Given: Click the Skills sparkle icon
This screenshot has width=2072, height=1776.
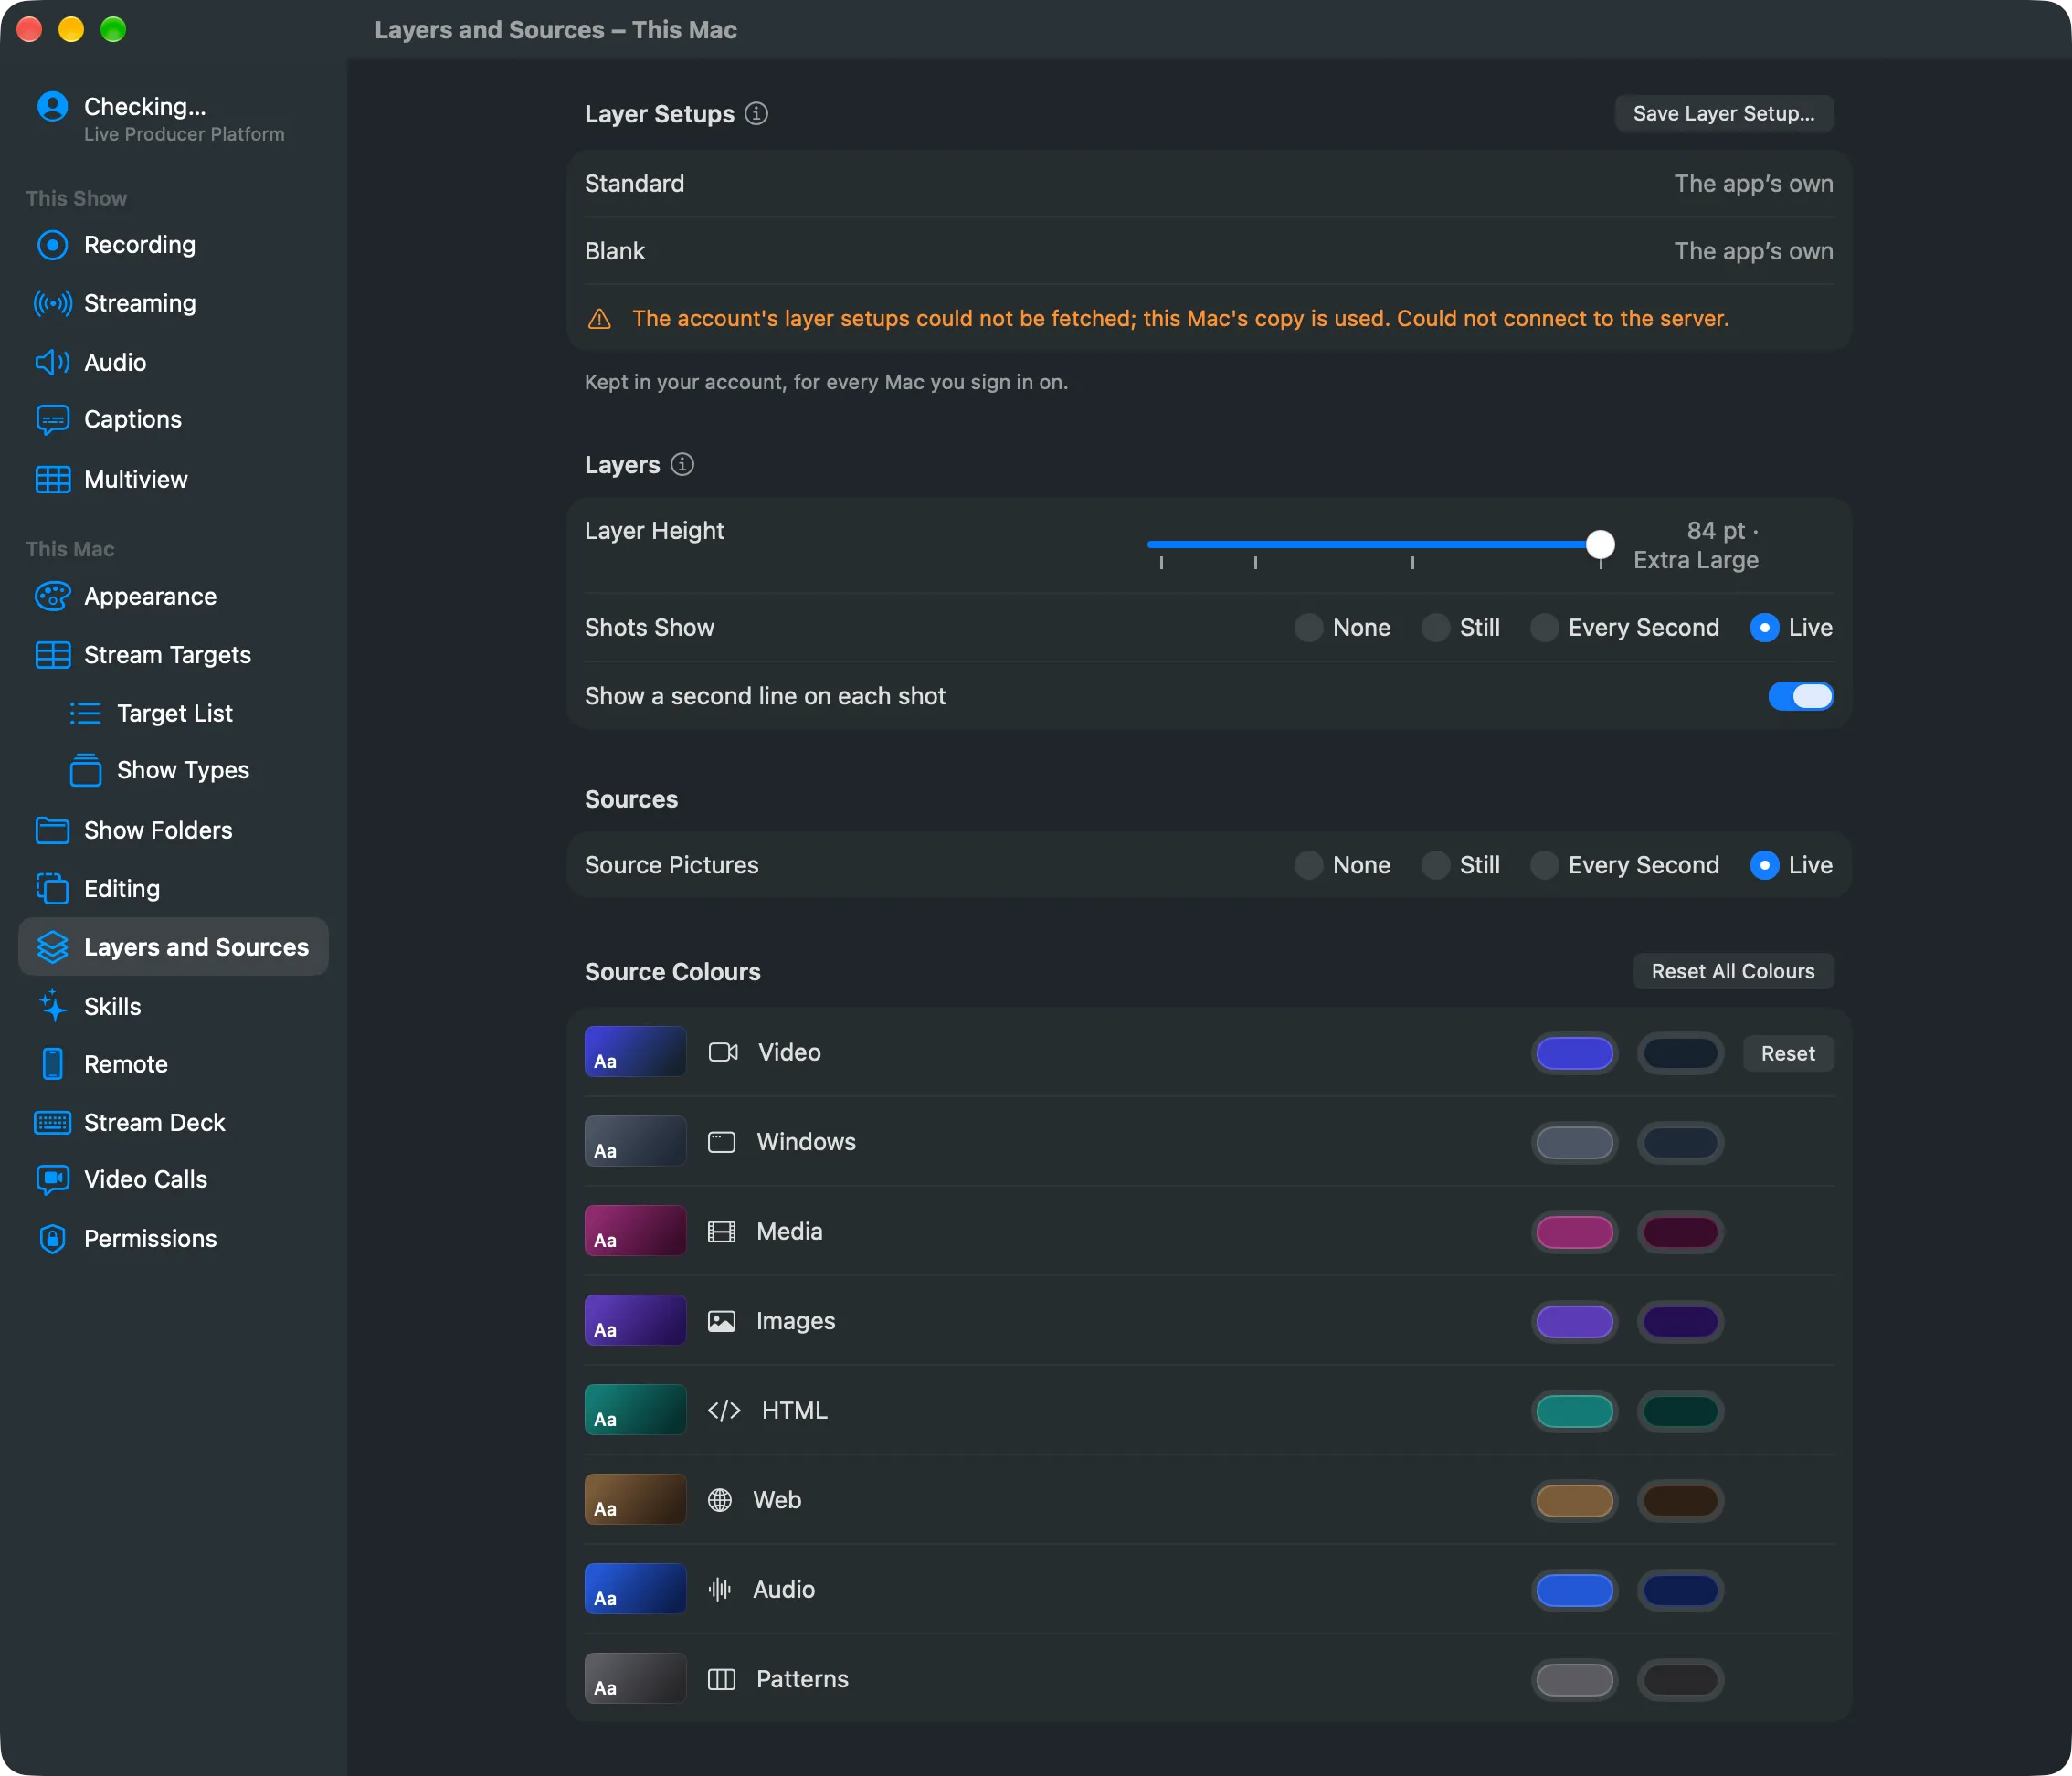Looking at the screenshot, I should pos(52,1006).
